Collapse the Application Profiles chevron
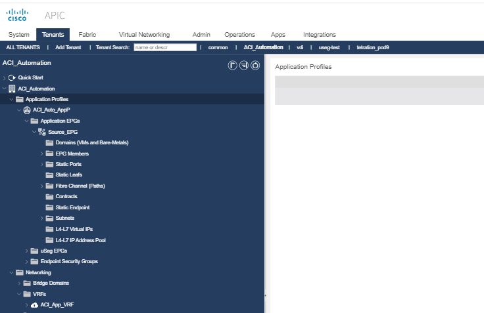Image resolution: width=484 pixels, height=313 pixels. tap(12, 99)
